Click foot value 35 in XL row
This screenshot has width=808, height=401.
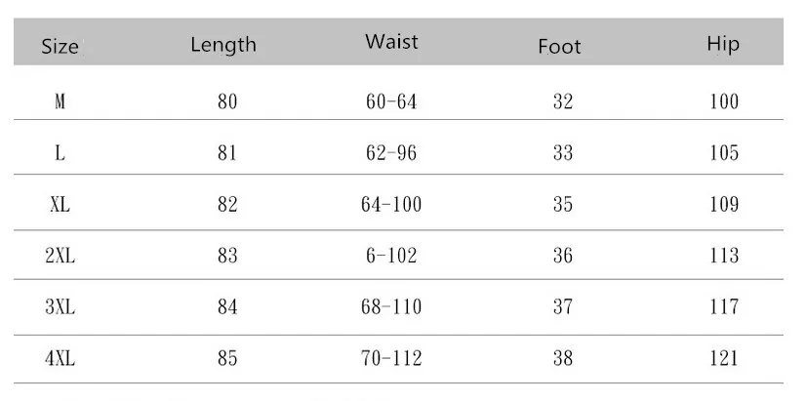[562, 205]
